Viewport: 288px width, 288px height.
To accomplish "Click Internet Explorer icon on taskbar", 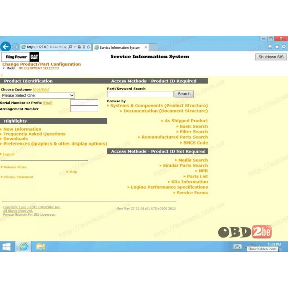I will coord(23,247).
